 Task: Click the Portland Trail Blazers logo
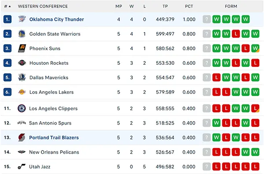[x=22, y=137]
